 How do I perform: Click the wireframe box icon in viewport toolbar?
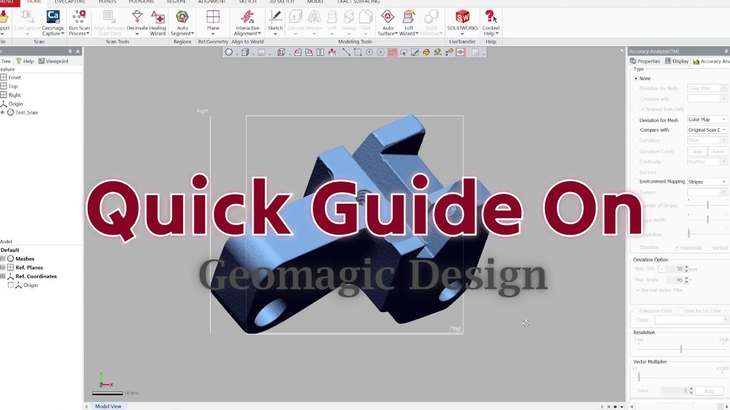pos(281,52)
